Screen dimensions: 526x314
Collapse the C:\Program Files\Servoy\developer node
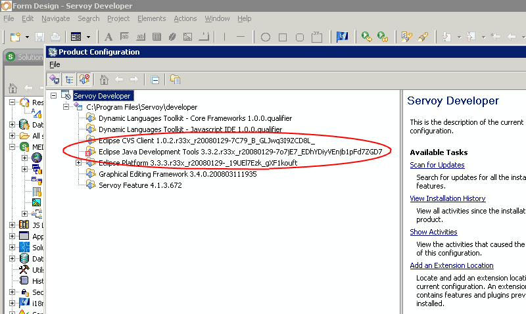tap(66, 107)
